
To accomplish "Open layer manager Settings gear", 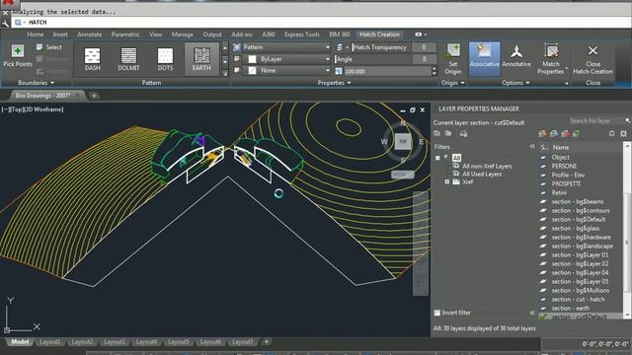I will 623,134.
